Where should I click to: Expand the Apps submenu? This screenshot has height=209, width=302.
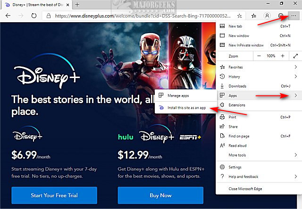coord(259,96)
